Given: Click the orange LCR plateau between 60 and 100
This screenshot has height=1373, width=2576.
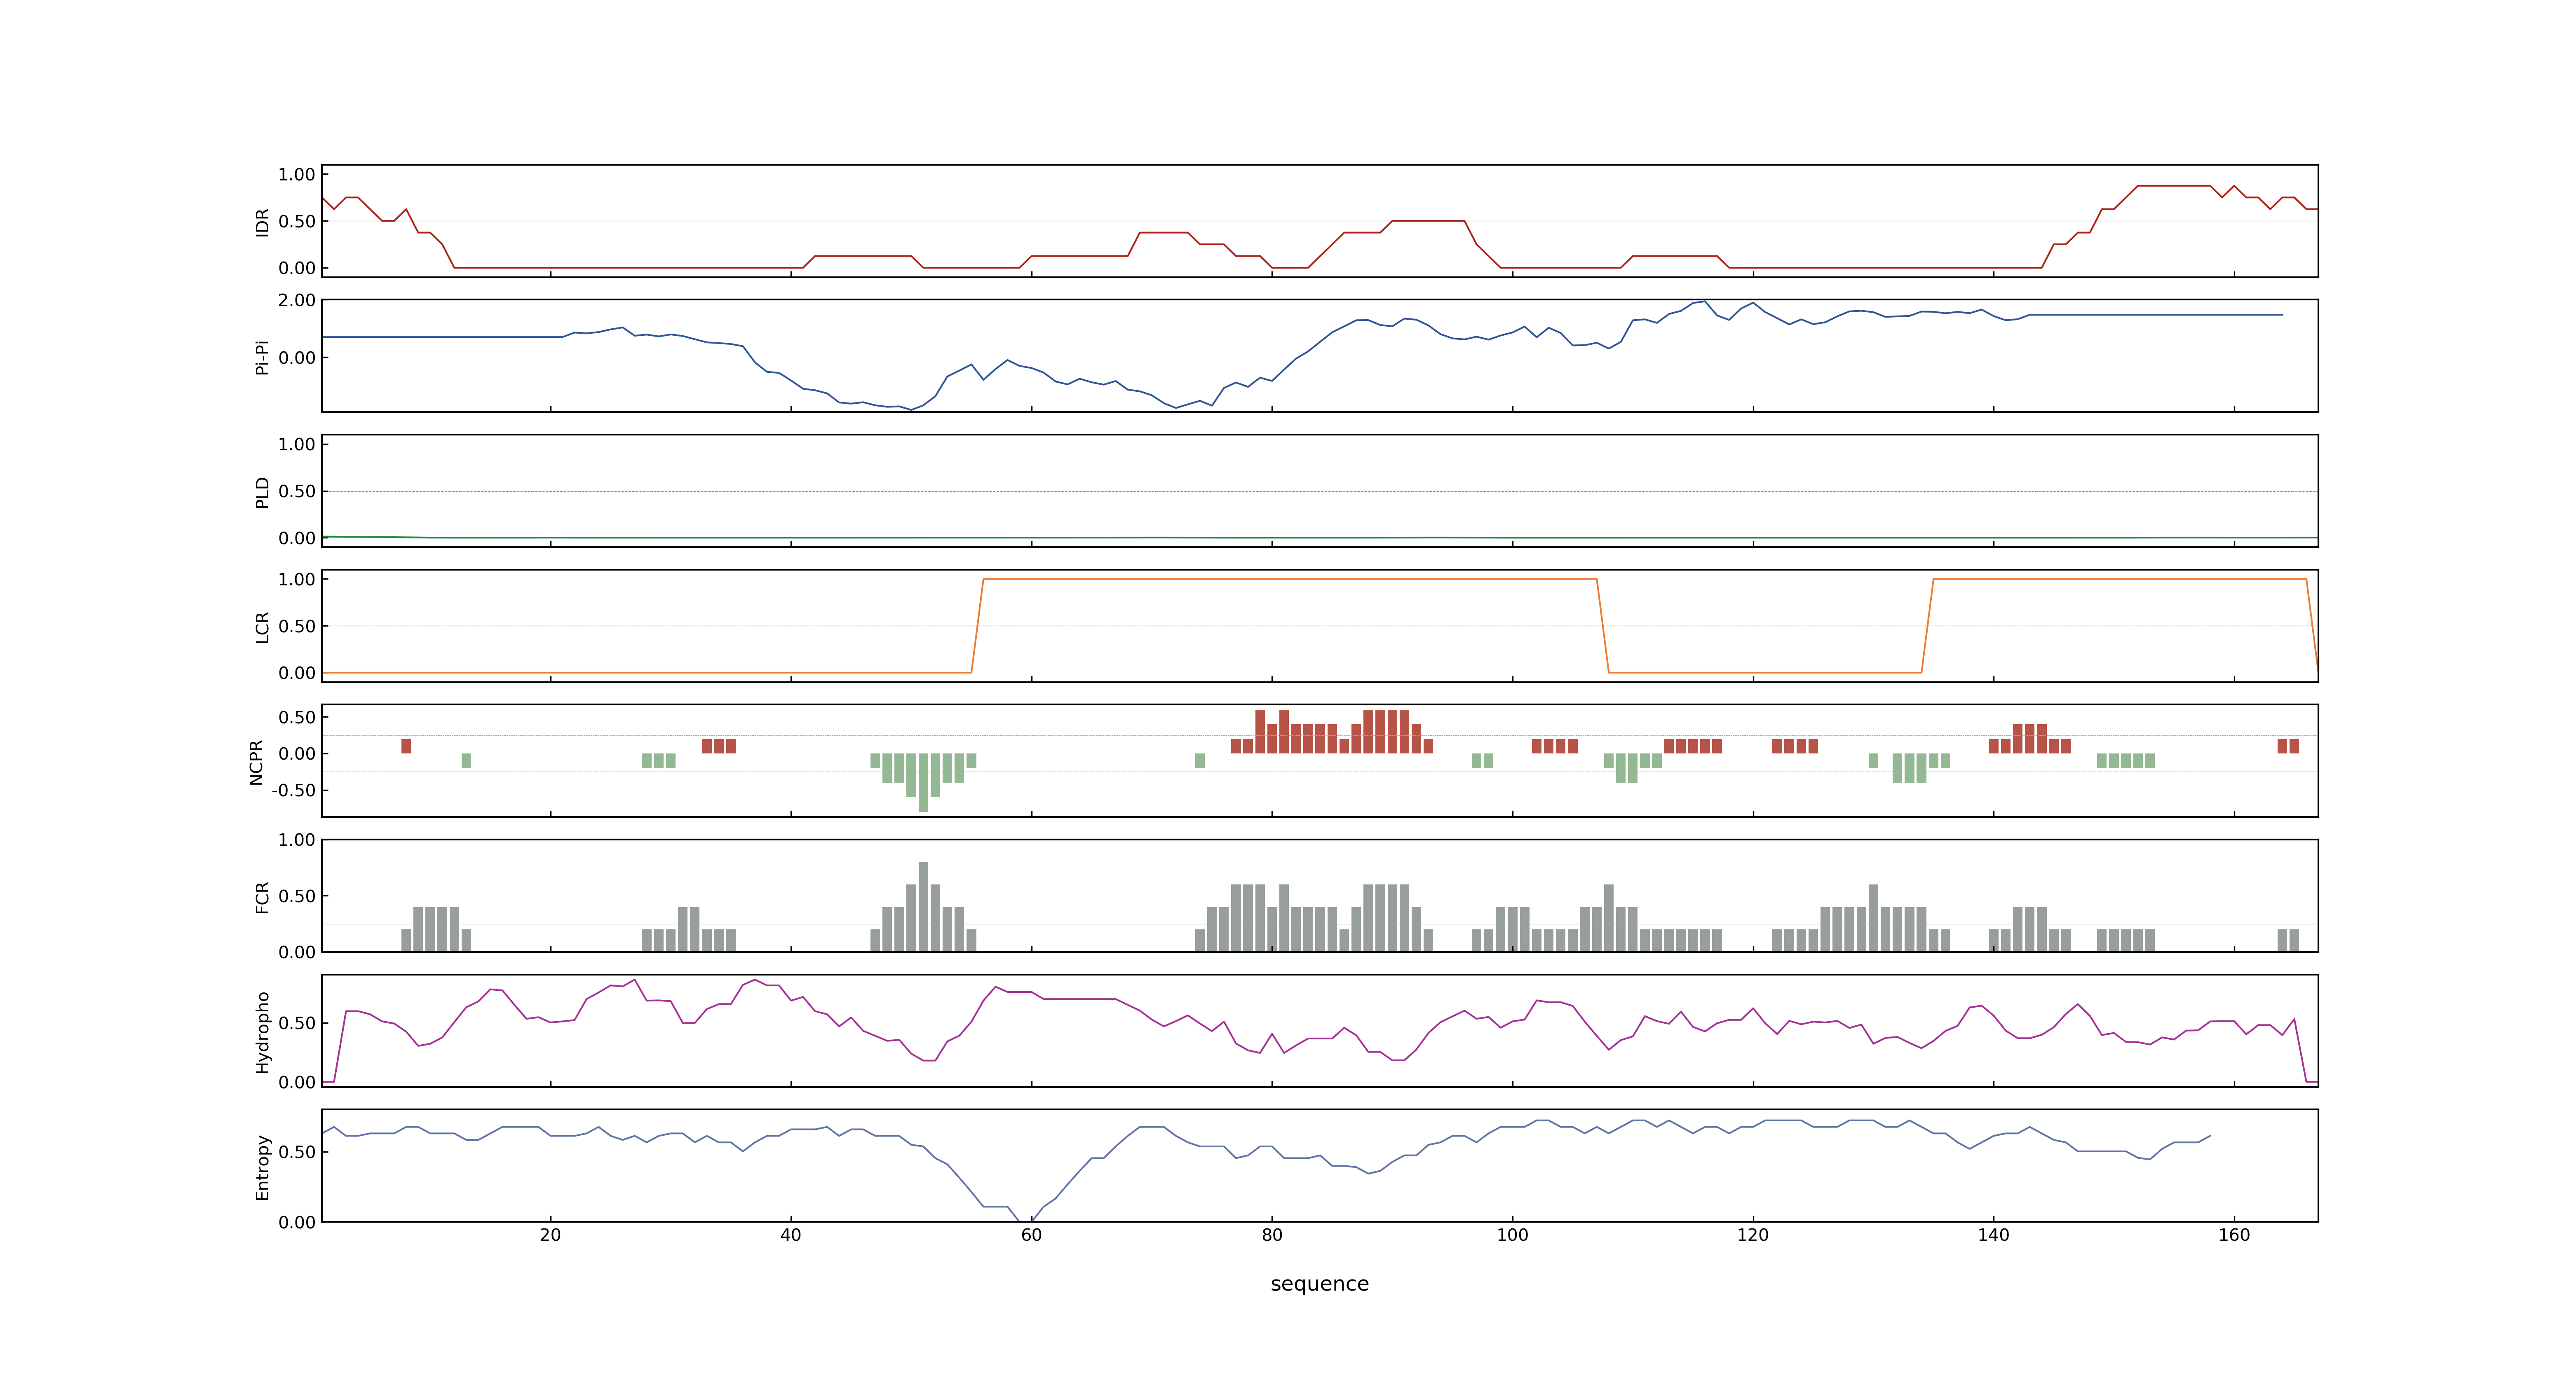Looking at the screenshot, I should coord(1290,579).
